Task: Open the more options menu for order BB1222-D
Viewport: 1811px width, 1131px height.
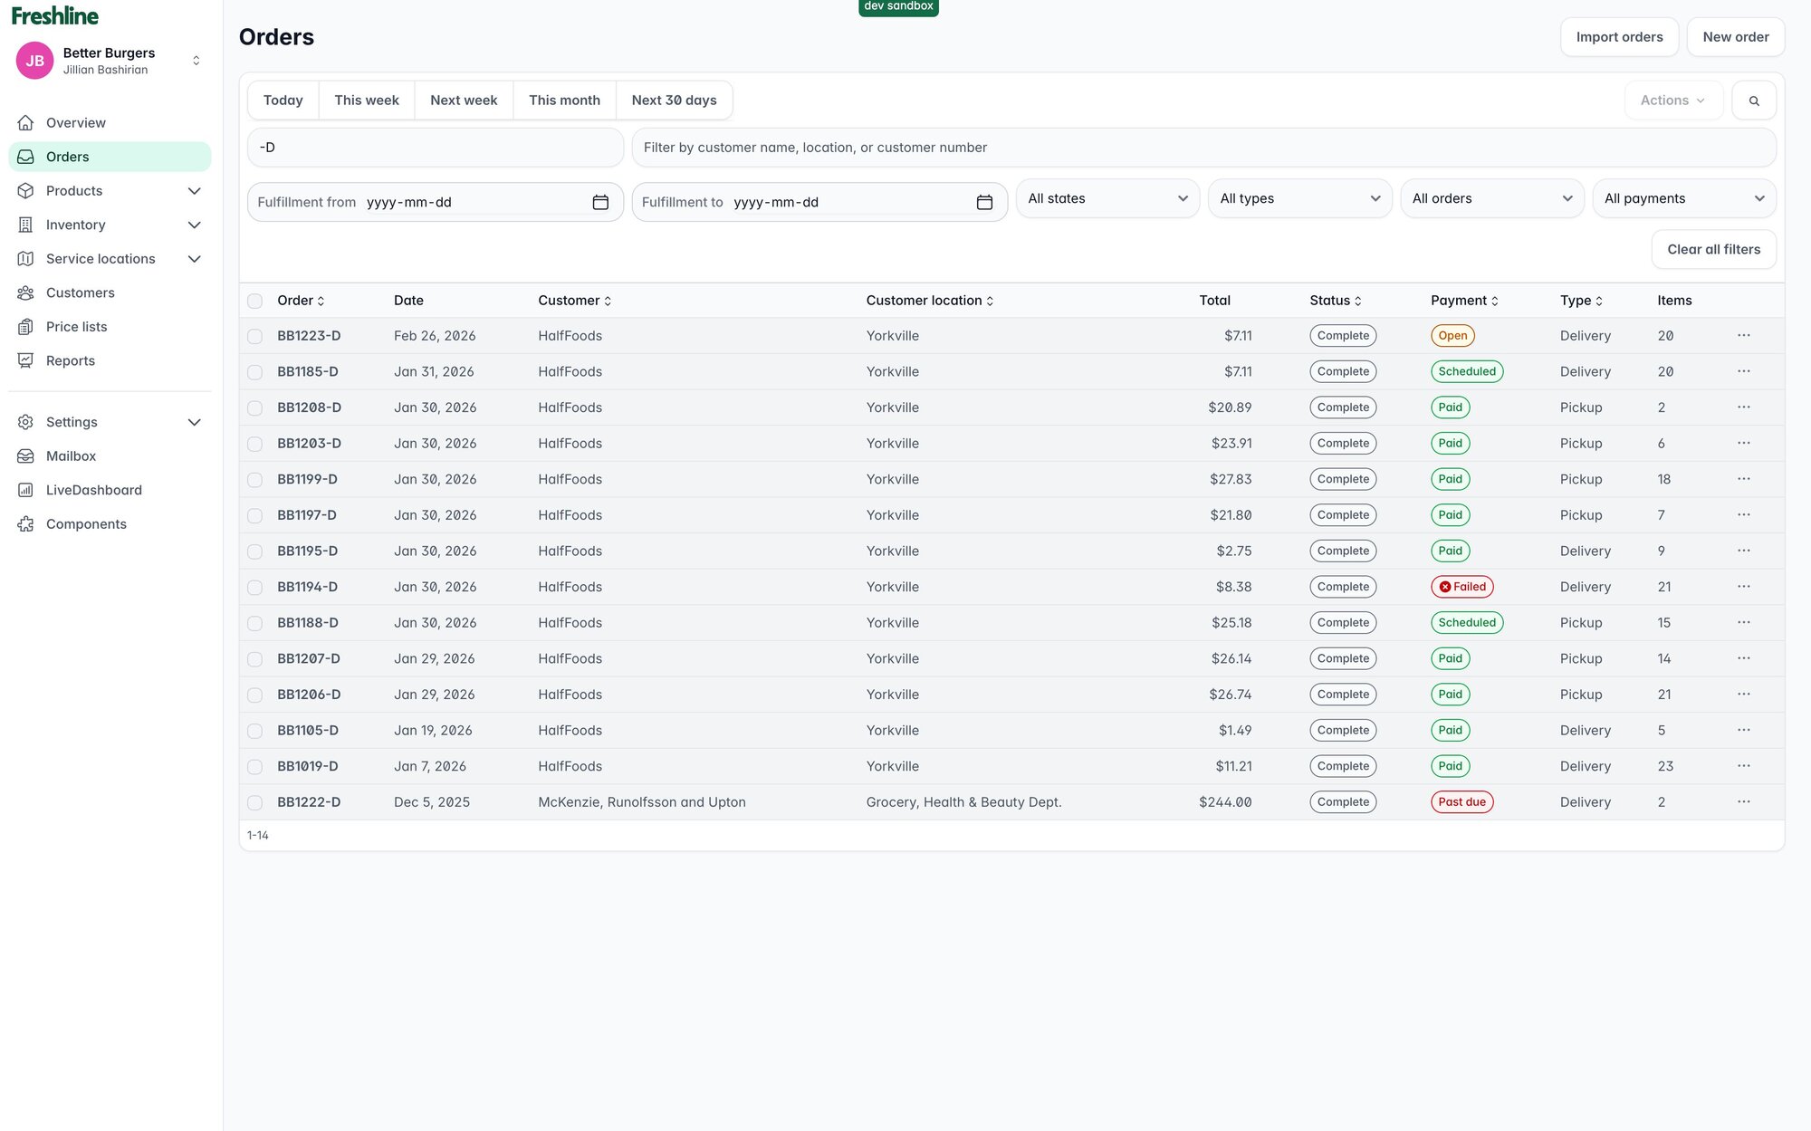Action: [1743, 802]
